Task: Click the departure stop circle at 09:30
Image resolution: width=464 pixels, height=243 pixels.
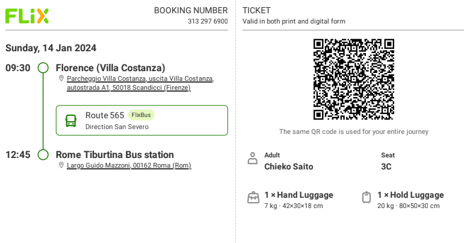Action: point(43,68)
